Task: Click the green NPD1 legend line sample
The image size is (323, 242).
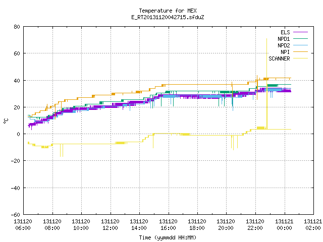Action: coord(300,39)
